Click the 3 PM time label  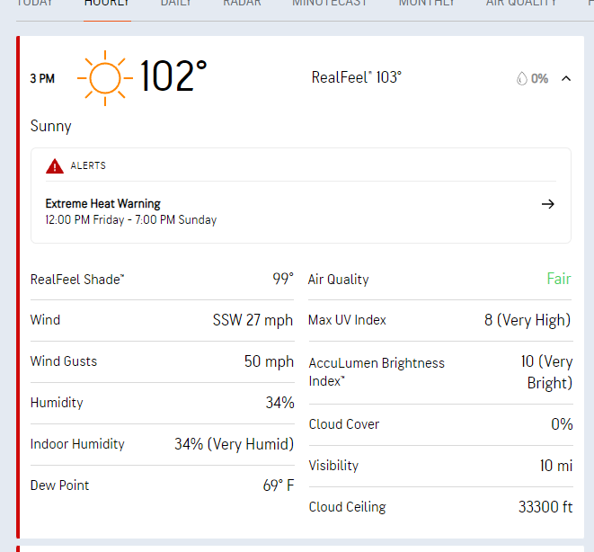(x=42, y=78)
